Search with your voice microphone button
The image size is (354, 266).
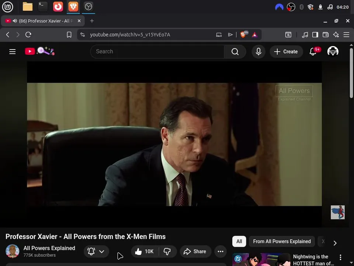click(x=258, y=52)
